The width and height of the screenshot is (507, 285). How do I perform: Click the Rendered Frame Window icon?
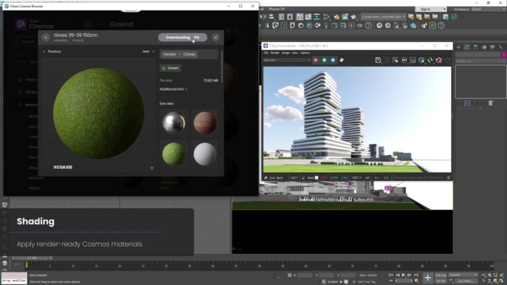coord(345,16)
